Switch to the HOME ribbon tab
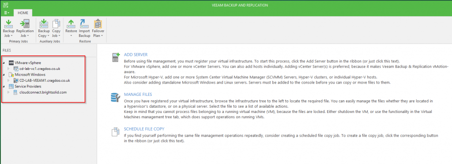Image resolution: width=452 pixels, height=164 pixels. pos(23,13)
